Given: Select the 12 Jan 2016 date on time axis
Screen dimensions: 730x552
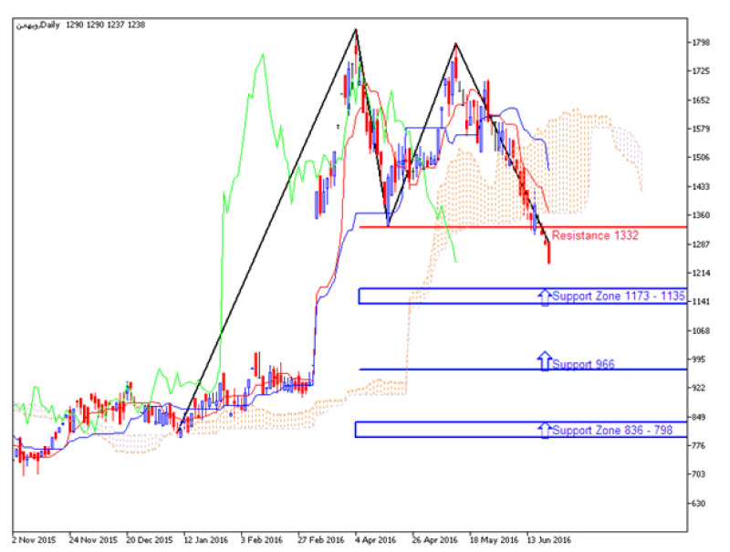Looking at the screenshot, I should (x=204, y=538).
